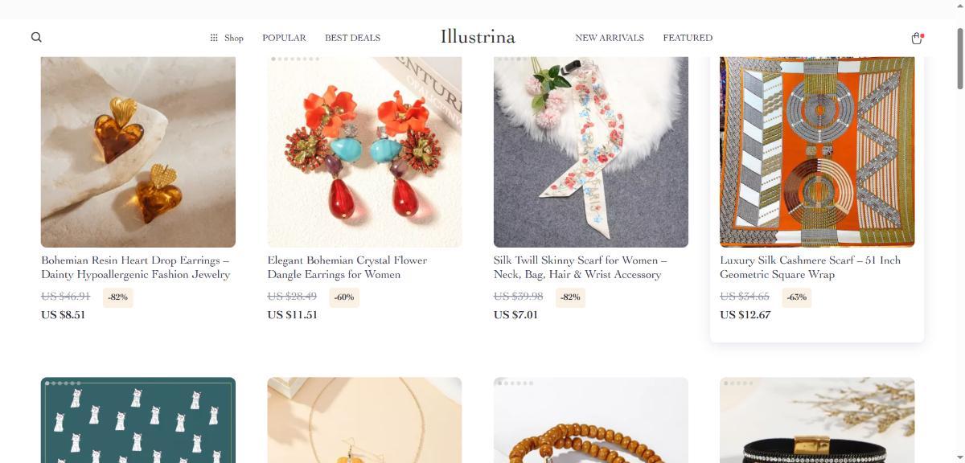Open the shopping bag cart icon

916,38
